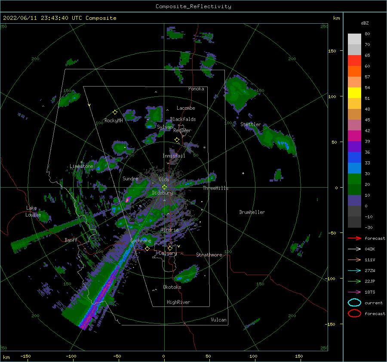
Task: Click the red forecast arrow in legend
Action: pos(354,238)
